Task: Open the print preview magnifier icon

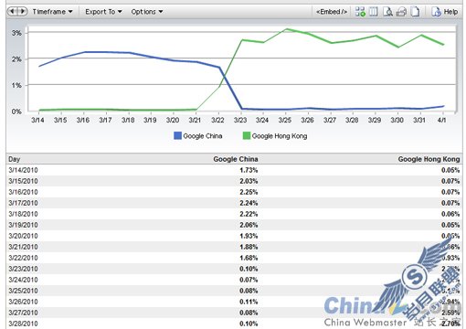Action: point(387,12)
